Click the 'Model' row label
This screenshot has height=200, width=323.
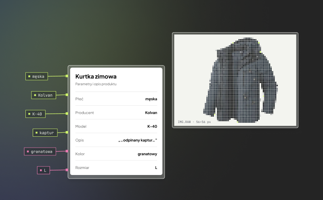point(81,127)
